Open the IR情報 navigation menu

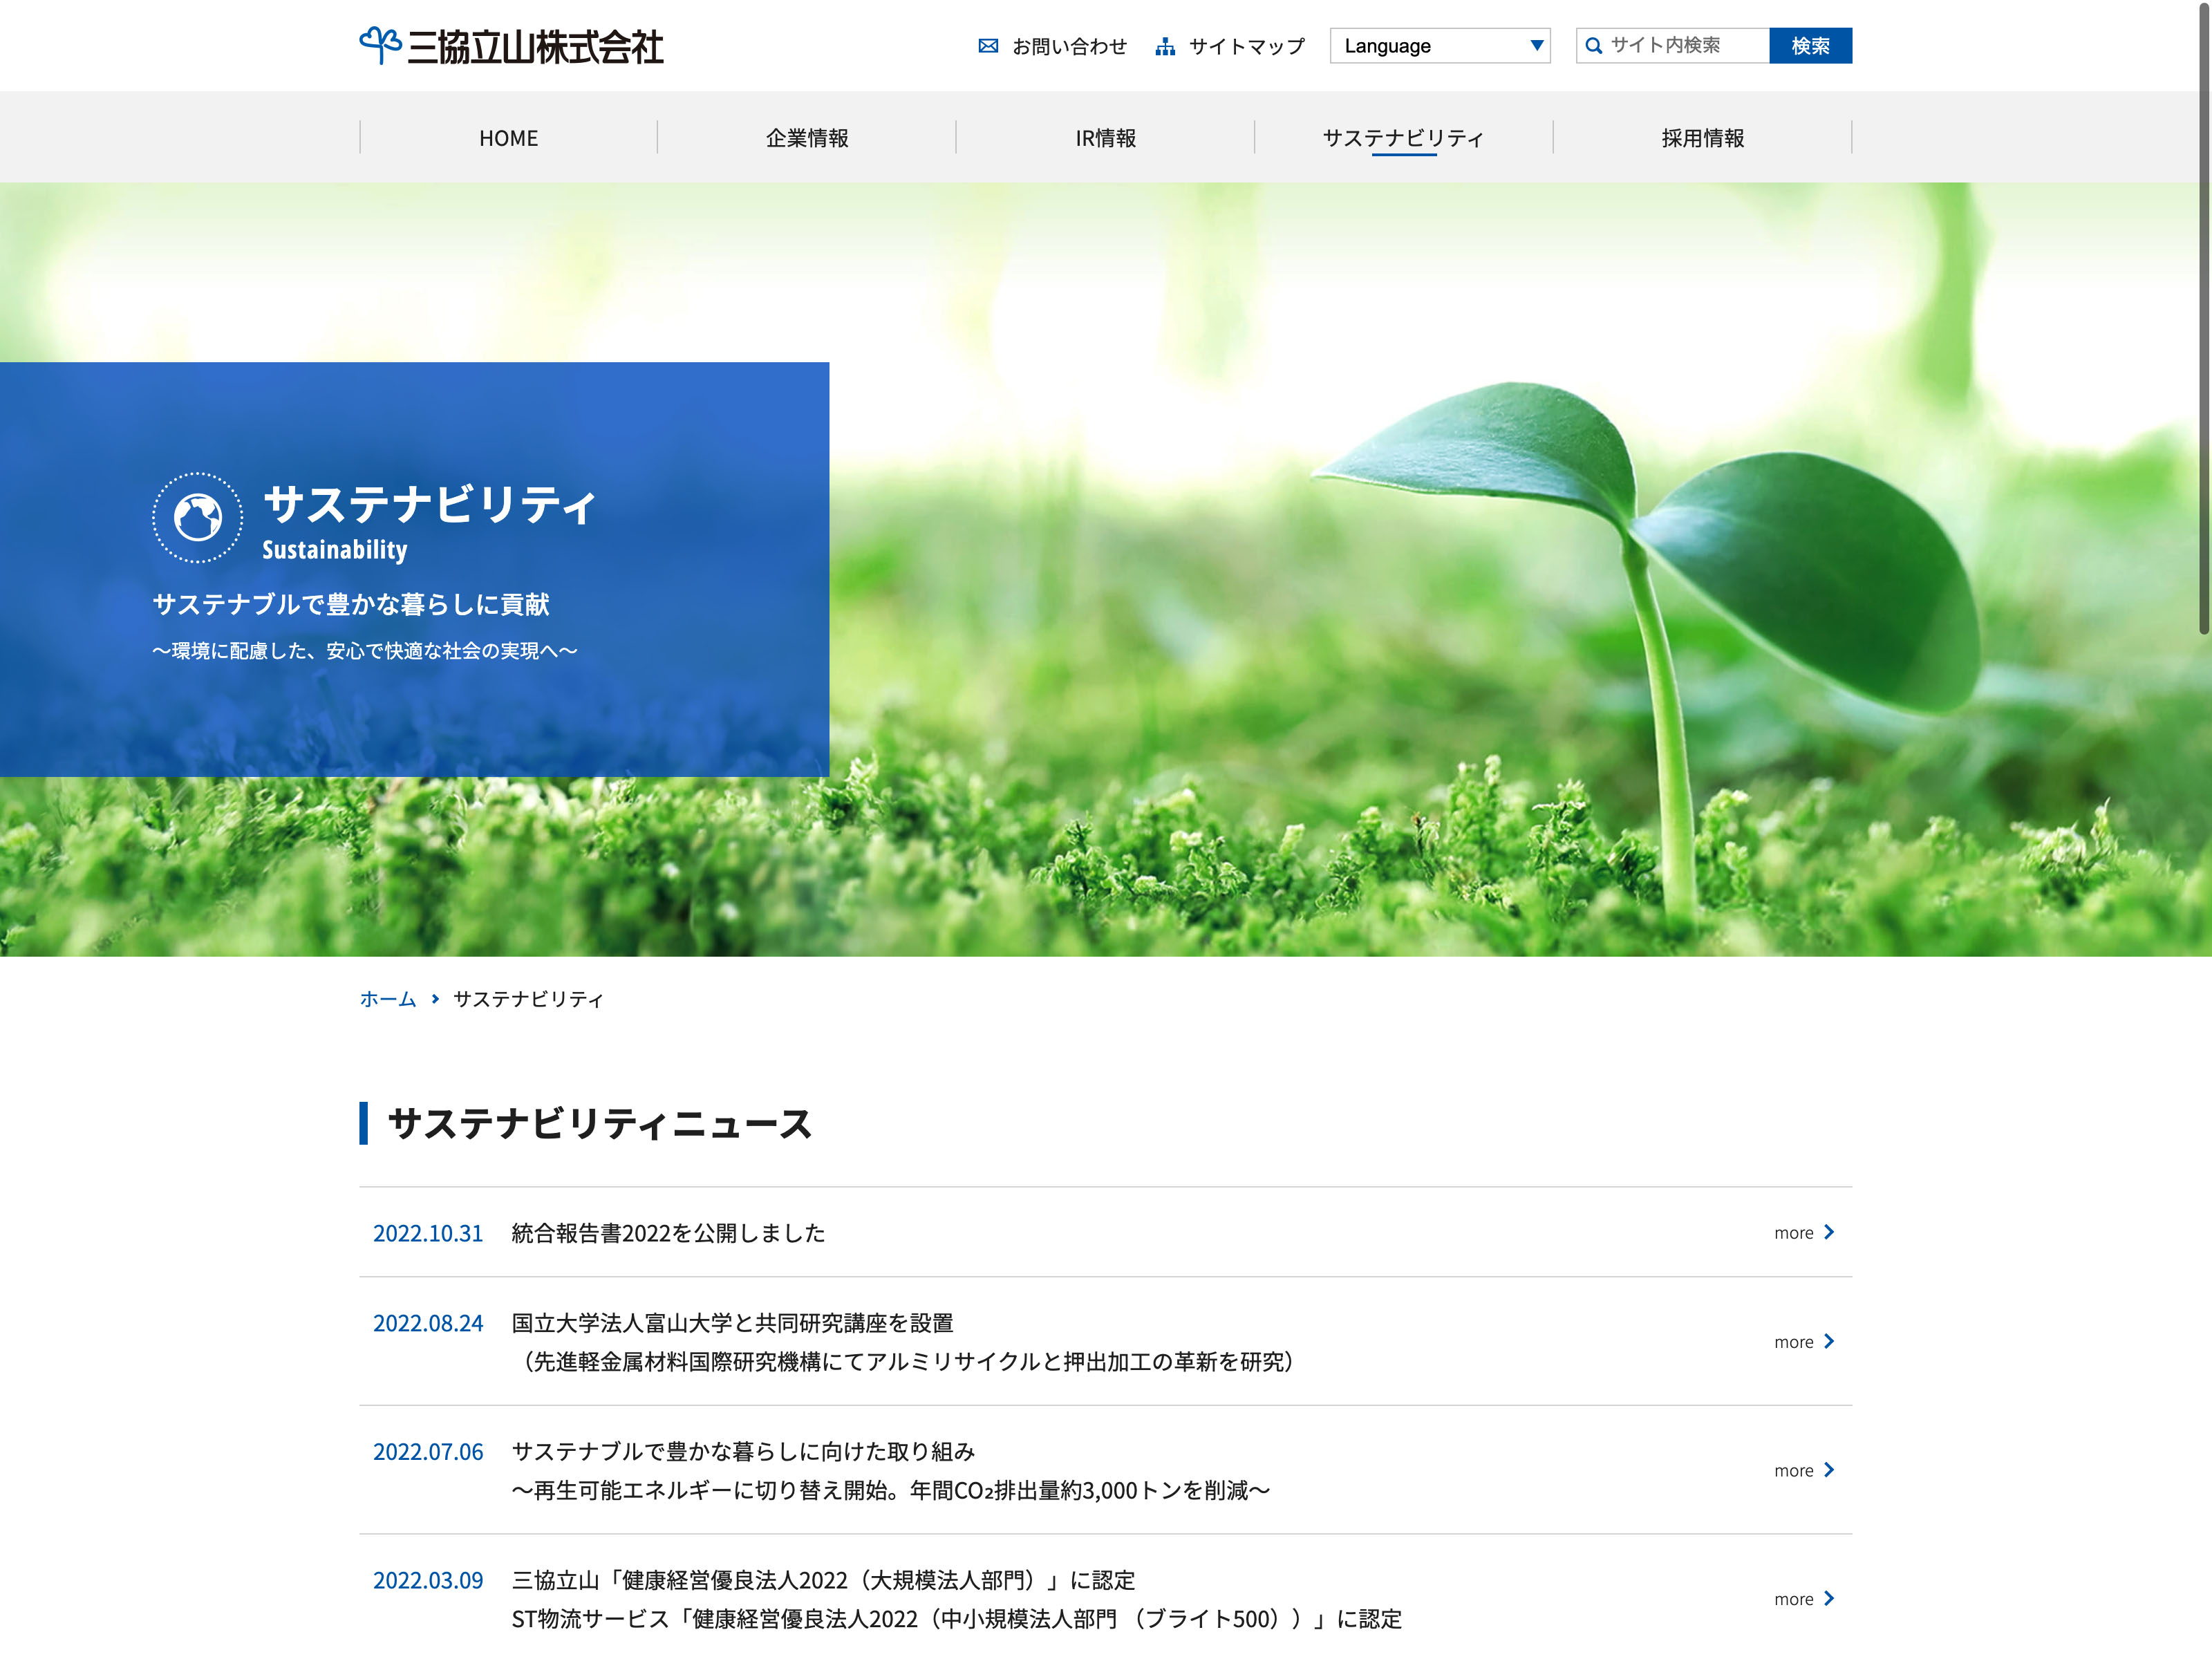1105,138
